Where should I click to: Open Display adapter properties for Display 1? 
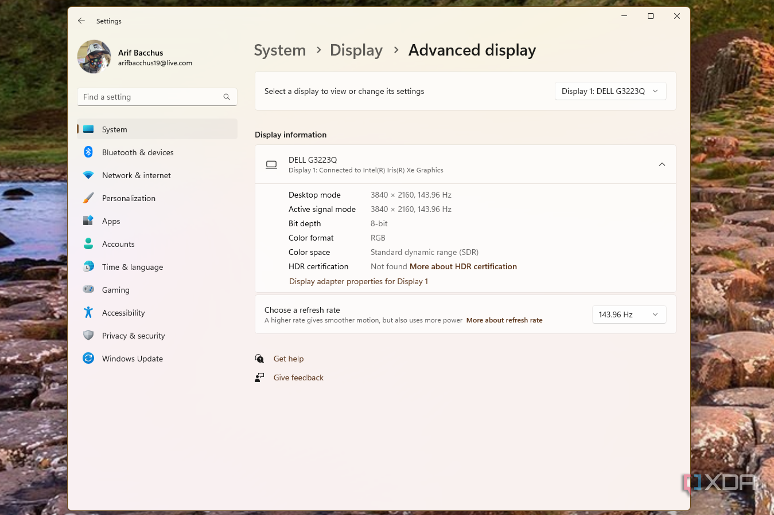point(358,281)
